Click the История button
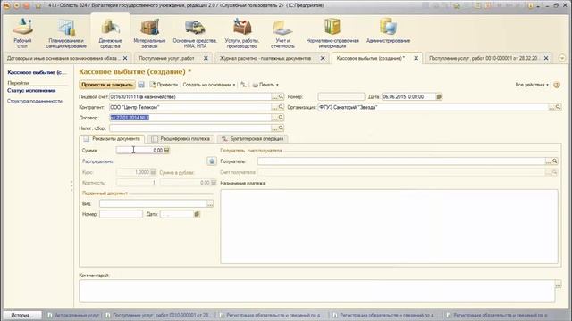 click(x=22, y=315)
